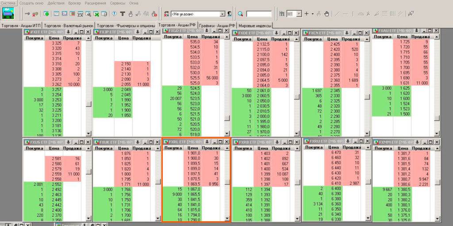This screenshot has width=453, height=226.
Task: Click the connect key icon in toolbar
Action: 27,14
